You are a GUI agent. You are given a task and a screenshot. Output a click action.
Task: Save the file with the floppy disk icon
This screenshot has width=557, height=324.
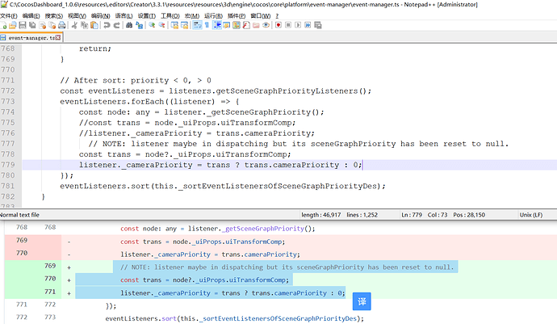coord(23,25)
